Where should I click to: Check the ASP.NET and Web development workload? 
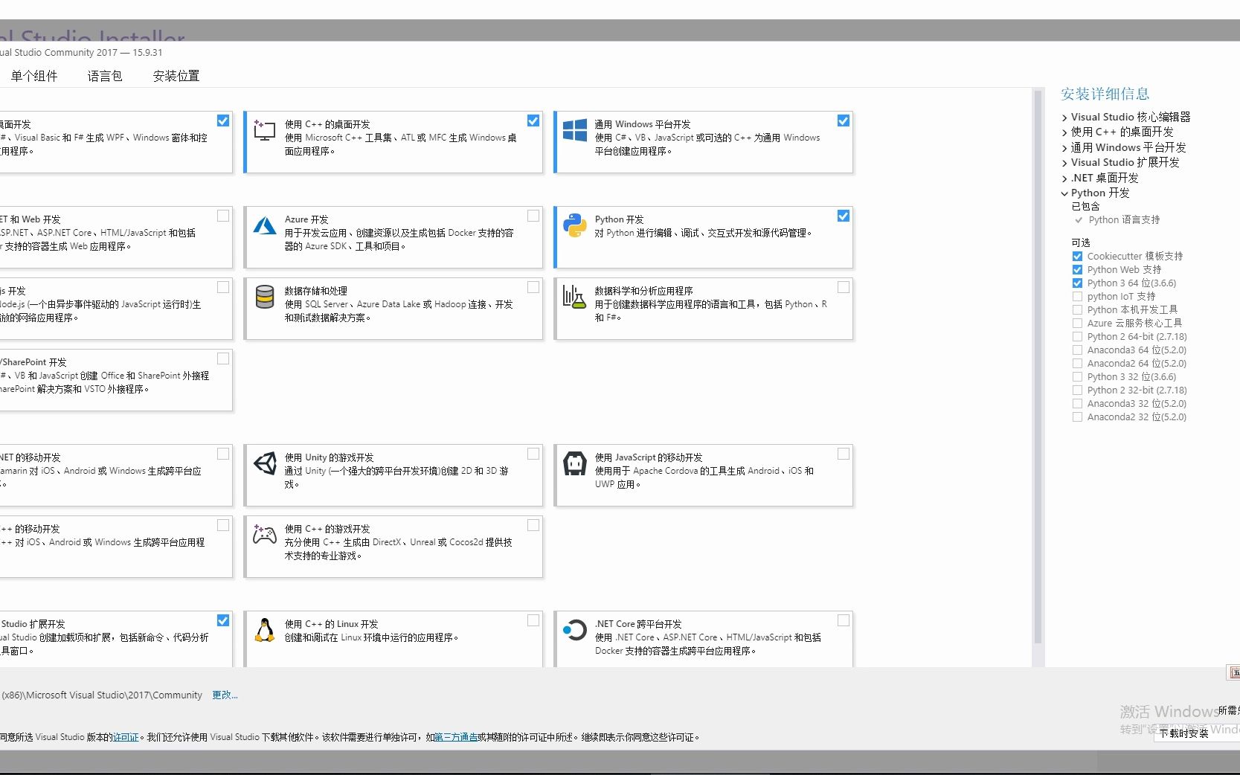(x=223, y=216)
